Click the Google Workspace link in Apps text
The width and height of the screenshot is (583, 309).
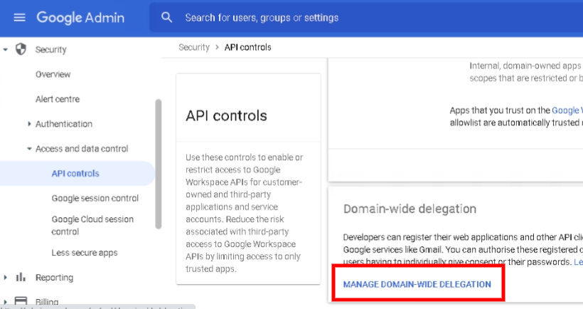click(x=567, y=110)
